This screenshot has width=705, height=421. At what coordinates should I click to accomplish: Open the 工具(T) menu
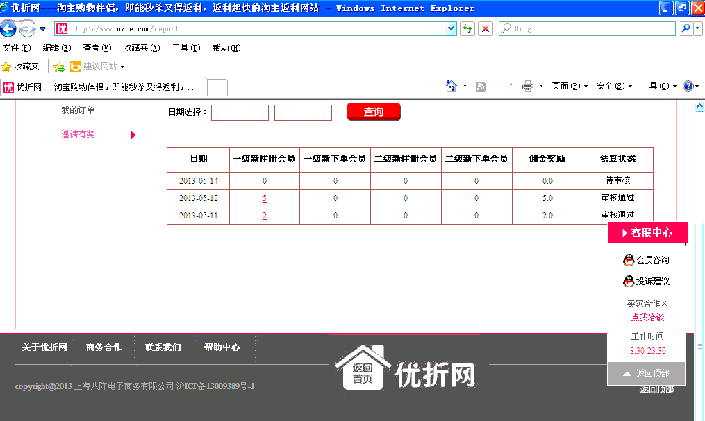(186, 48)
